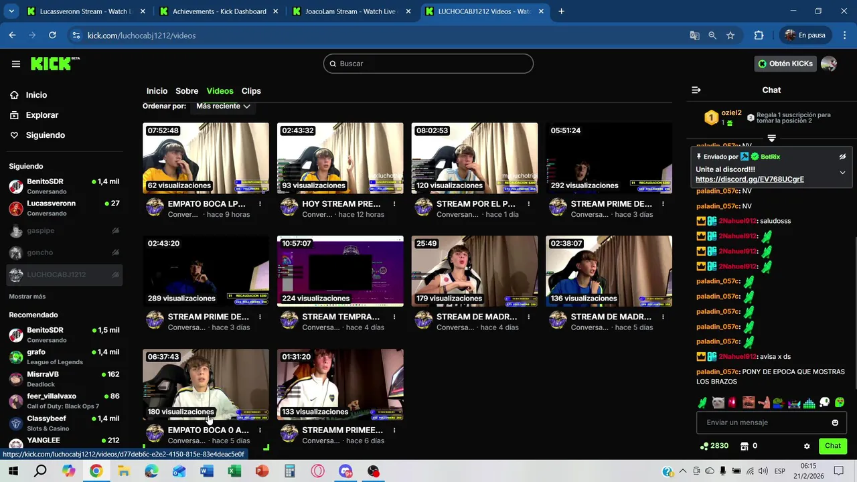This screenshot has height=482, width=857.
Task: Reload the page in Chrome
Action: [52, 35]
